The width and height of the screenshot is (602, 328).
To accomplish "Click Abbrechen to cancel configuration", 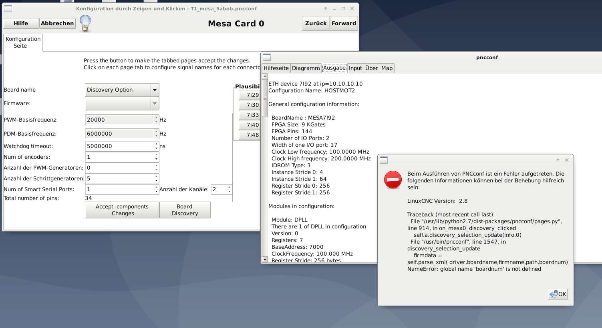I will click(x=57, y=23).
